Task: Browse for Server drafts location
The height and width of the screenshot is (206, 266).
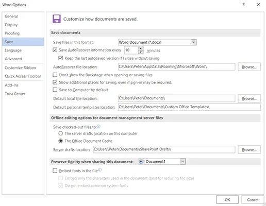Action: coord(249,149)
